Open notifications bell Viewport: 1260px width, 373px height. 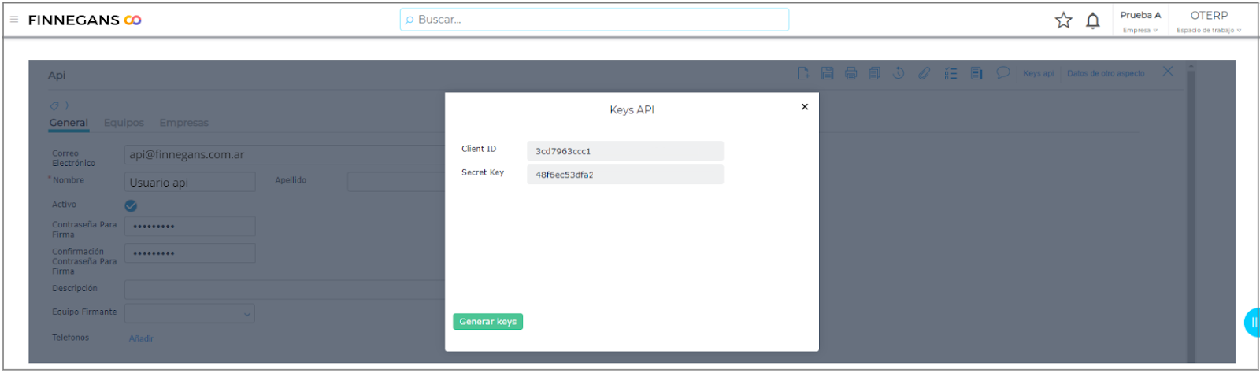pyautogui.click(x=1092, y=21)
